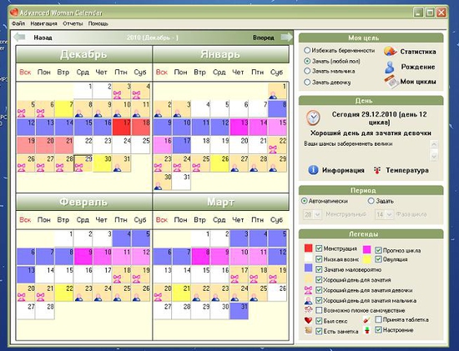459x351 pixels.
Task: Select December 17 in the calendar
Action: click(122, 127)
